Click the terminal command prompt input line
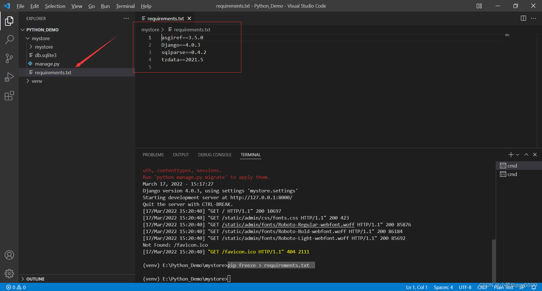 [x=187, y=279]
